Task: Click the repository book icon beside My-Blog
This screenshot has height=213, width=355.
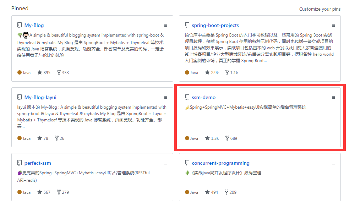Action: click(20, 25)
